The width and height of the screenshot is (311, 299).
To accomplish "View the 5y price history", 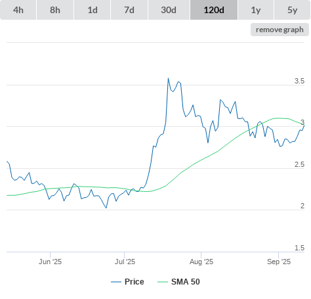I will click(292, 10).
